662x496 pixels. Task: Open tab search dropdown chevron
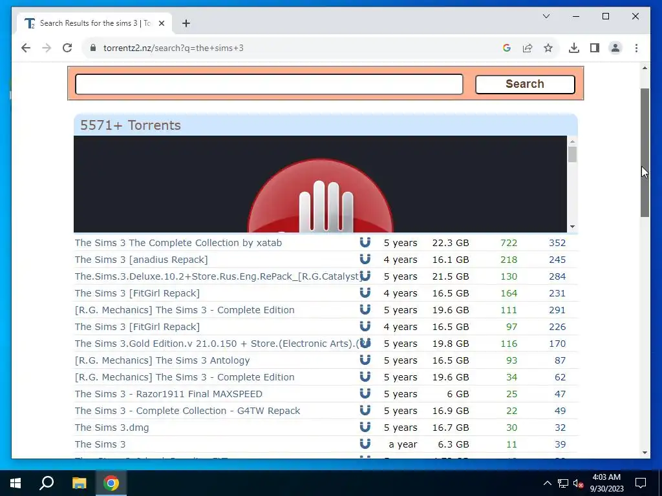(x=546, y=16)
